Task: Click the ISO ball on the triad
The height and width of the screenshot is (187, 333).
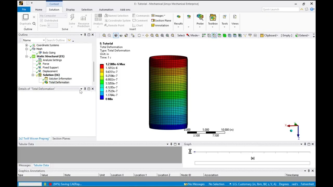Action: (x=291, y=131)
